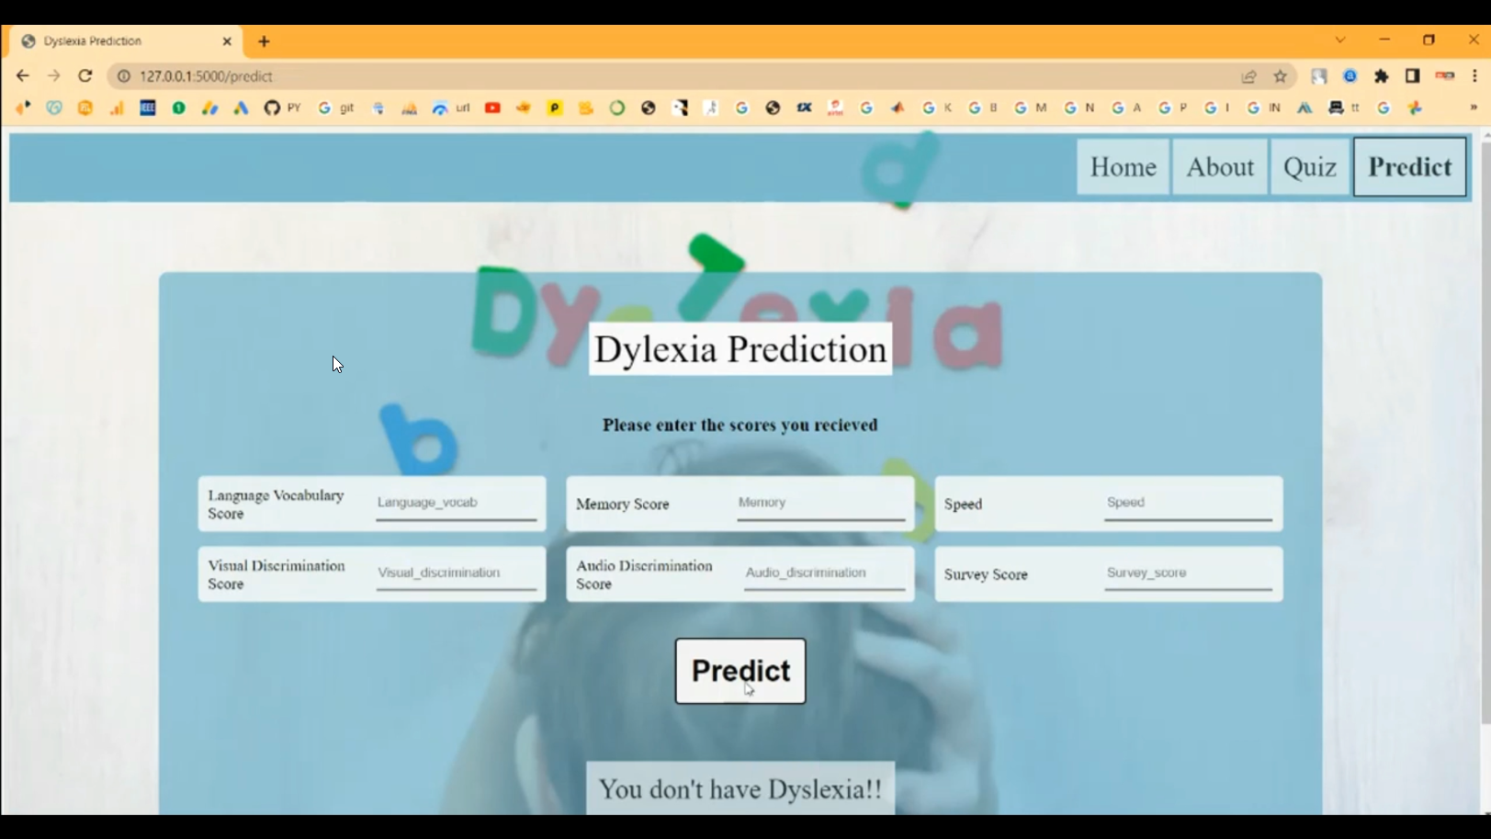The image size is (1491, 839).
Task: Open the url bookmark
Action: [x=451, y=108]
